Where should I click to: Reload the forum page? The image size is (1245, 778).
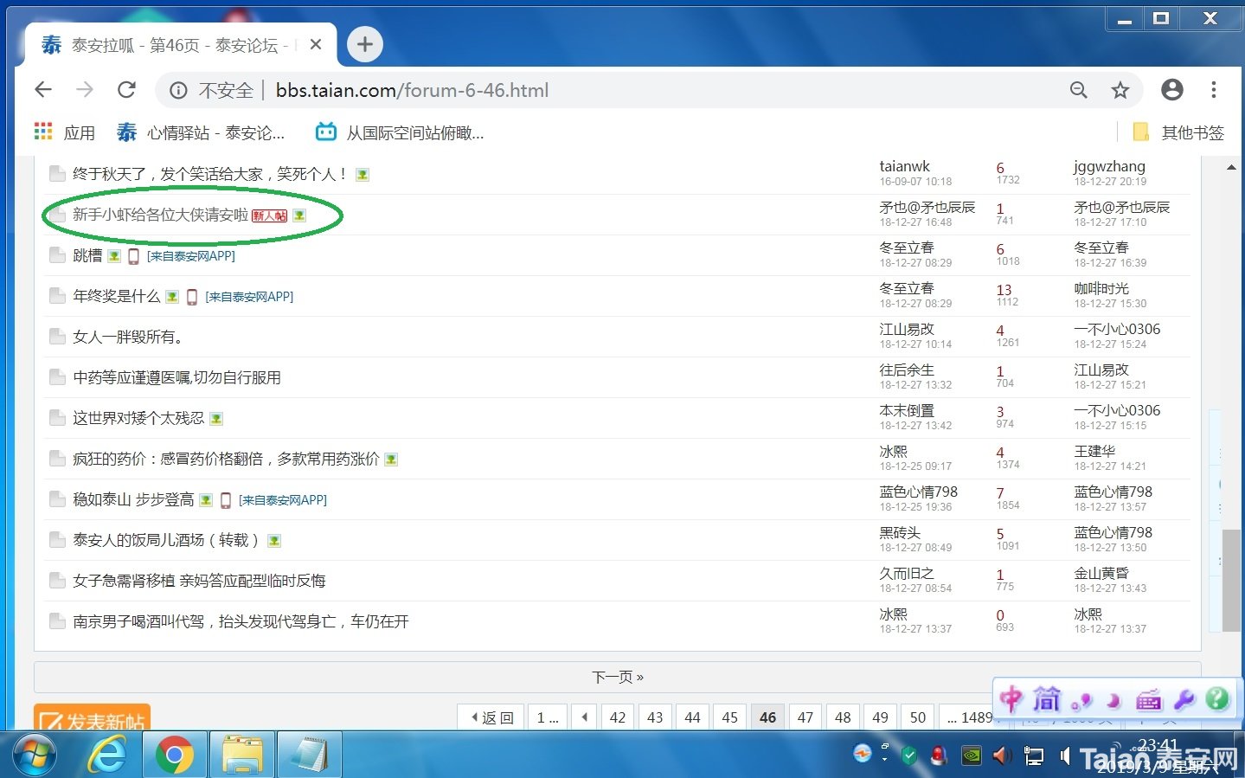(127, 90)
